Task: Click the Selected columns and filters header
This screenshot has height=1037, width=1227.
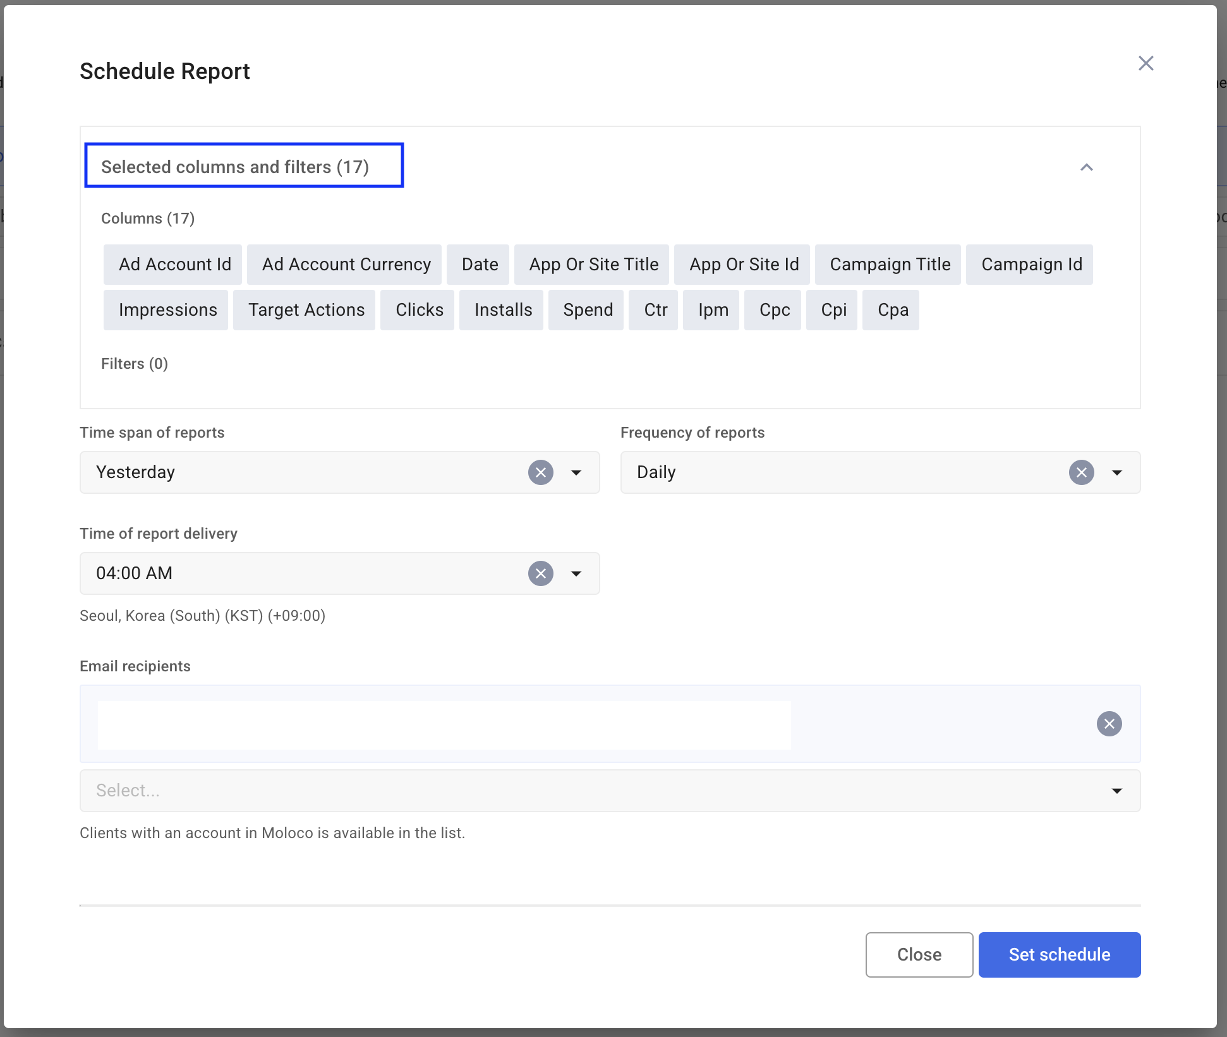Action: pyautogui.click(x=244, y=166)
